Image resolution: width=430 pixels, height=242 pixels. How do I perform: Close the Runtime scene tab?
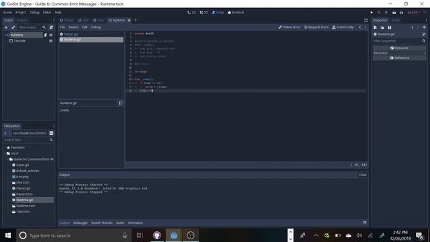[x=129, y=20]
